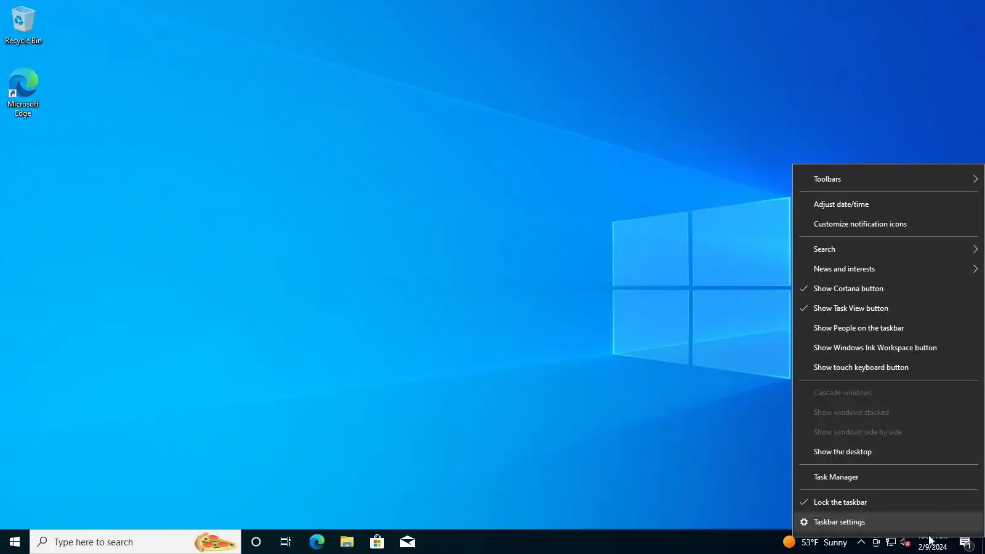Screen dimensions: 985x554
Task: Open the Recycle Bin desktop icon
Action: (23, 26)
